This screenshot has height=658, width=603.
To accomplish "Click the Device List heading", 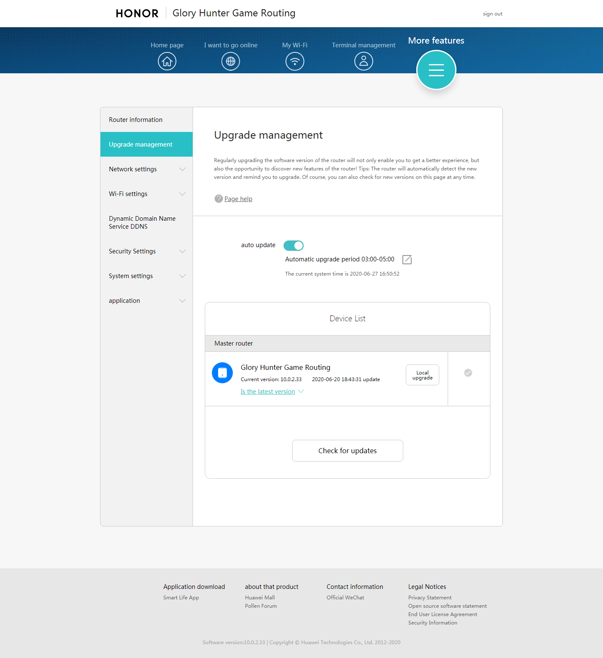I will (348, 319).
